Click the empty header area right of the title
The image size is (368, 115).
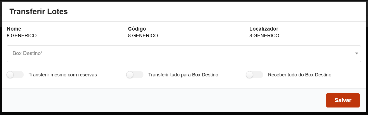216,12
